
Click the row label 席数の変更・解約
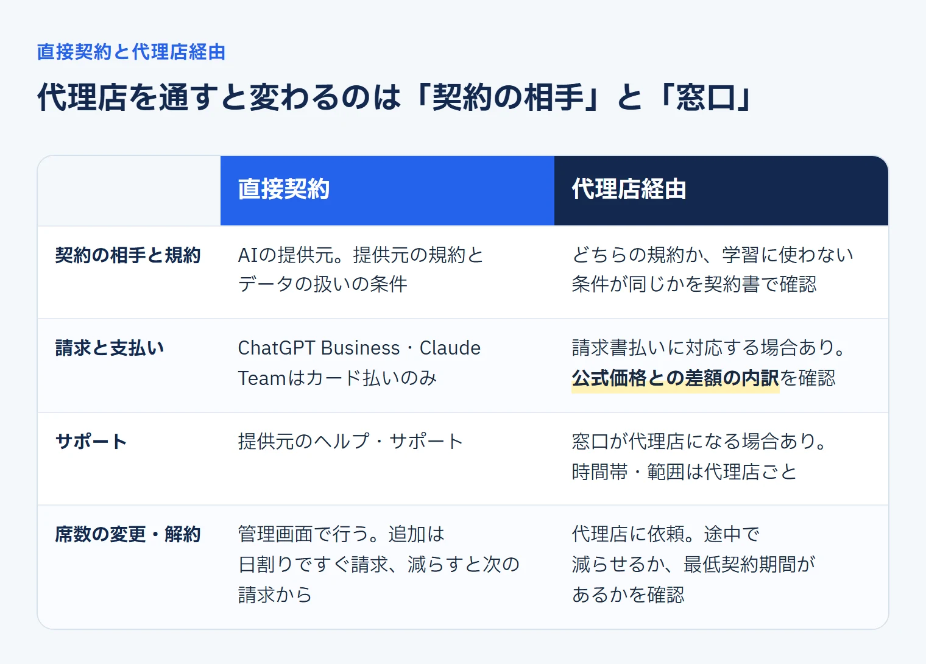click(x=128, y=534)
